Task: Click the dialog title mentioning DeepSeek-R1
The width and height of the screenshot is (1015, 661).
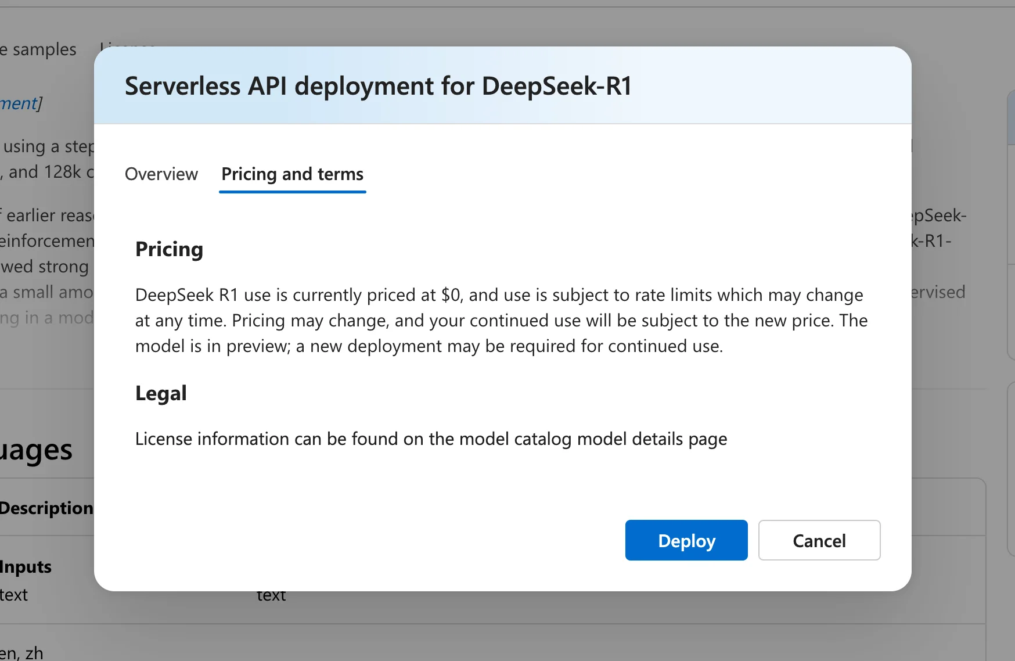Action: [379, 86]
